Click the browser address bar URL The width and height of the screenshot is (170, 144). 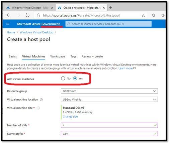81,15
